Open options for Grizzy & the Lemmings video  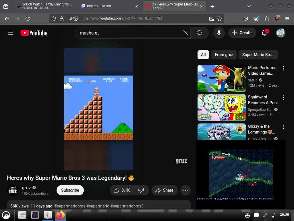coord(283,127)
